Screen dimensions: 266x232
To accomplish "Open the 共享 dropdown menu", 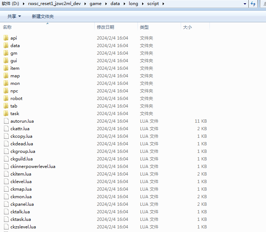I will [14, 17].
